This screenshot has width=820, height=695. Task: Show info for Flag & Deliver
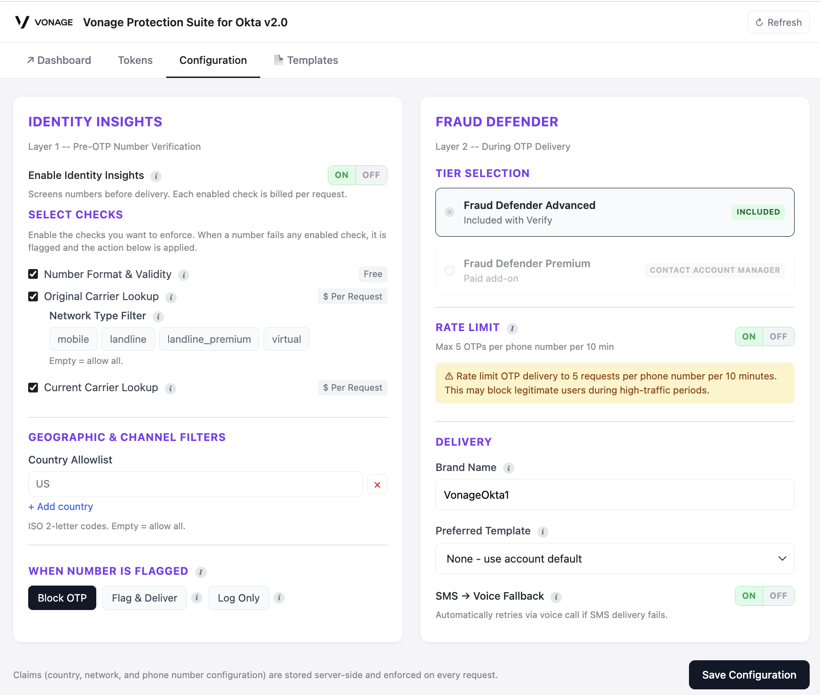tap(197, 598)
